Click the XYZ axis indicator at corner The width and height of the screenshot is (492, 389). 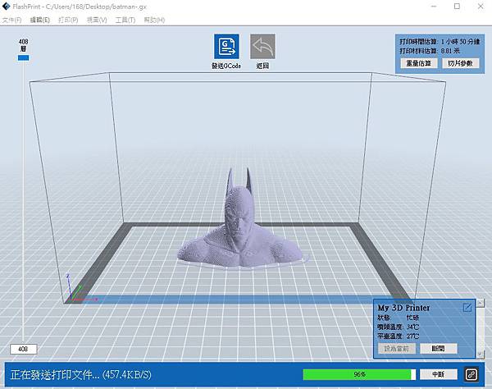[77, 289]
